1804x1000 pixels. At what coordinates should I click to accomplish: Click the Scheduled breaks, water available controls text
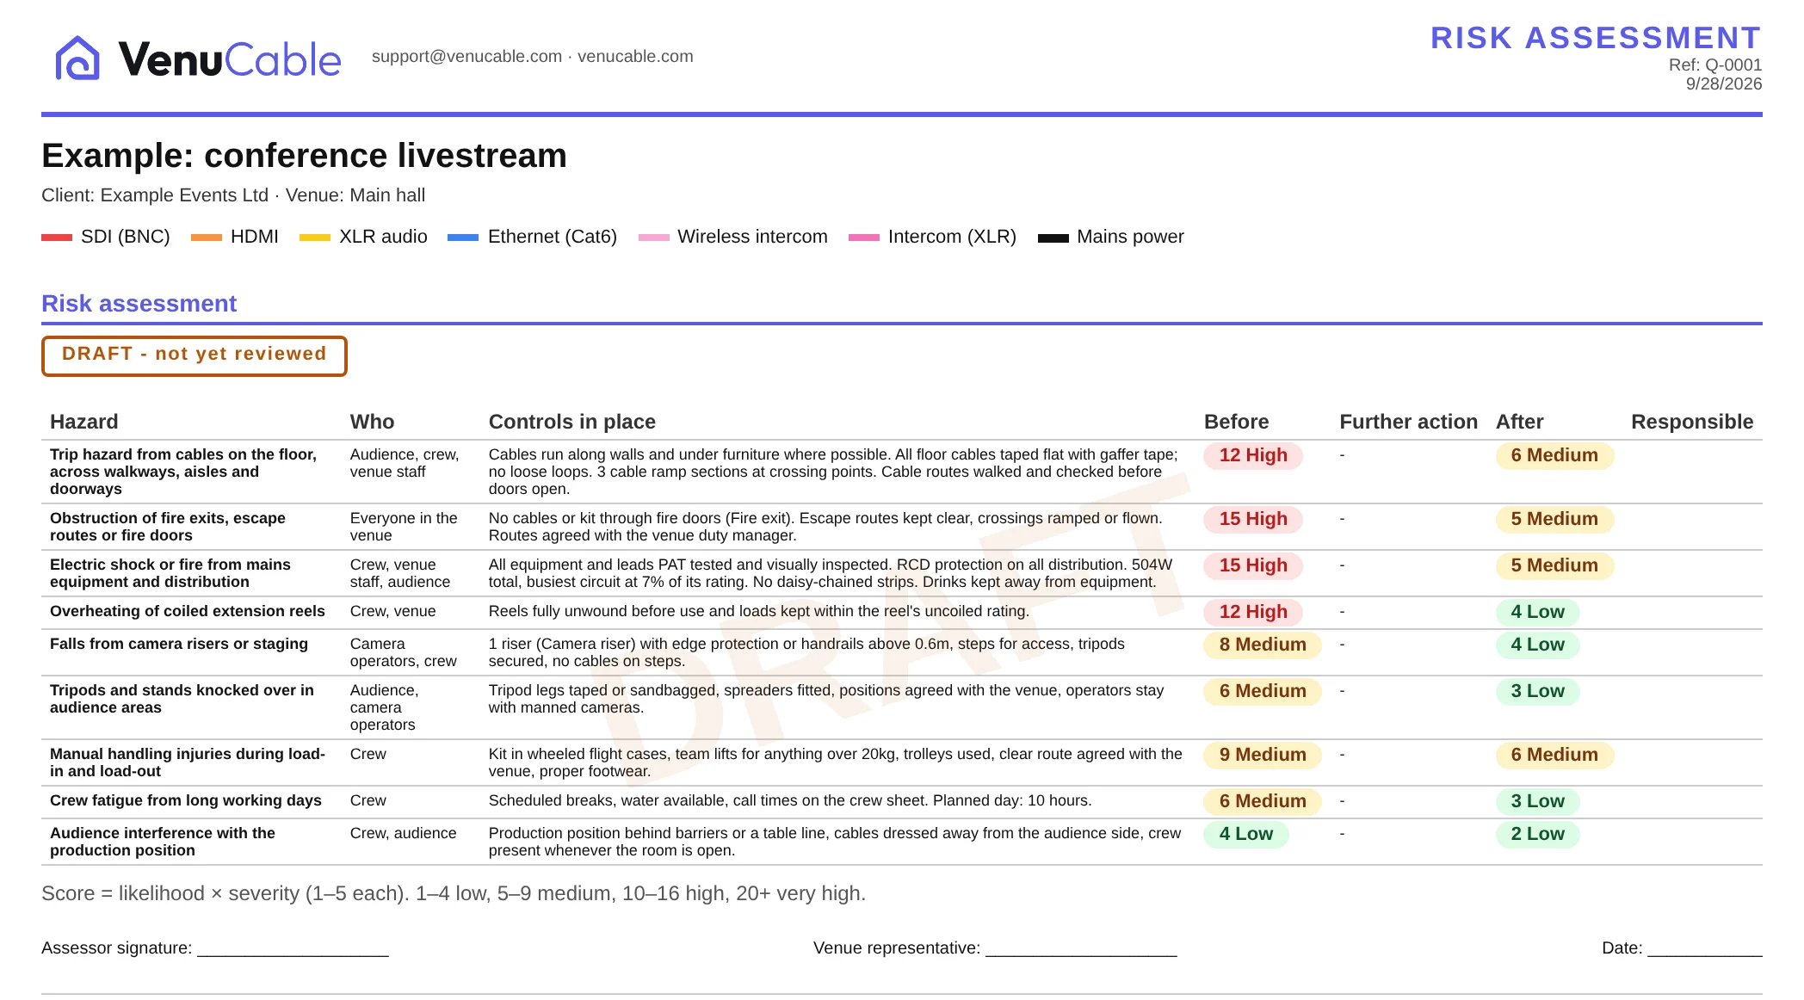coord(790,800)
